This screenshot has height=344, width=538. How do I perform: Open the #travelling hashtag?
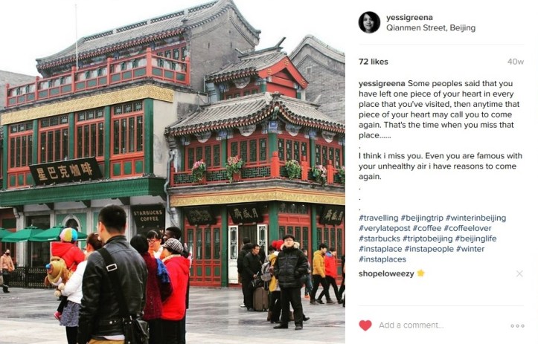pos(379,218)
